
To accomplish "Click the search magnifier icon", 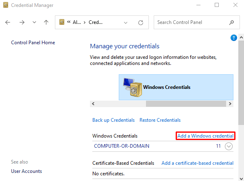I will click(x=231, y=22).
